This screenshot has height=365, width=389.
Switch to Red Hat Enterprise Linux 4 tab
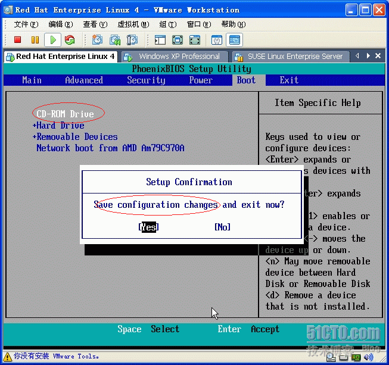coord(61,57)
